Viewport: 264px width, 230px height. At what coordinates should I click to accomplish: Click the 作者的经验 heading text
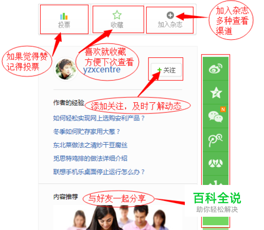tap(69, 103)
